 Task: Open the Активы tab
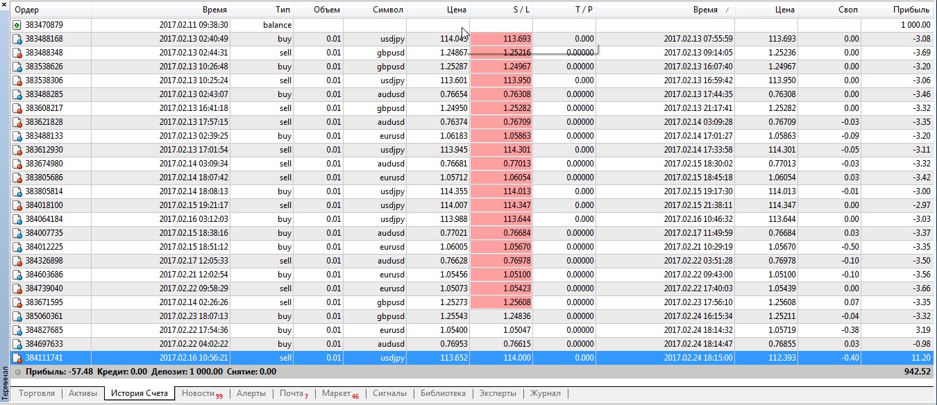tap(83, 393)
